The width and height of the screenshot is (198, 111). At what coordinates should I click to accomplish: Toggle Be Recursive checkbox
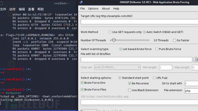click(x=129, y=83)
